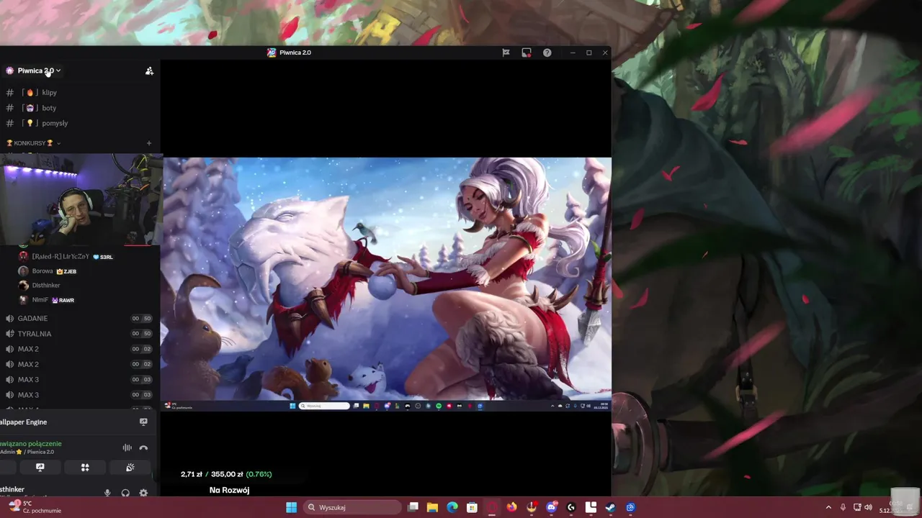This screenshot has width=922, height=518.
Task: Join the GADANIE voice channel
Action: pyautogui.click(x=79, y=318)
